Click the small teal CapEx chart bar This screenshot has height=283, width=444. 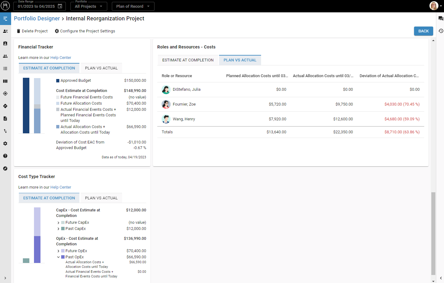(26, 261)
